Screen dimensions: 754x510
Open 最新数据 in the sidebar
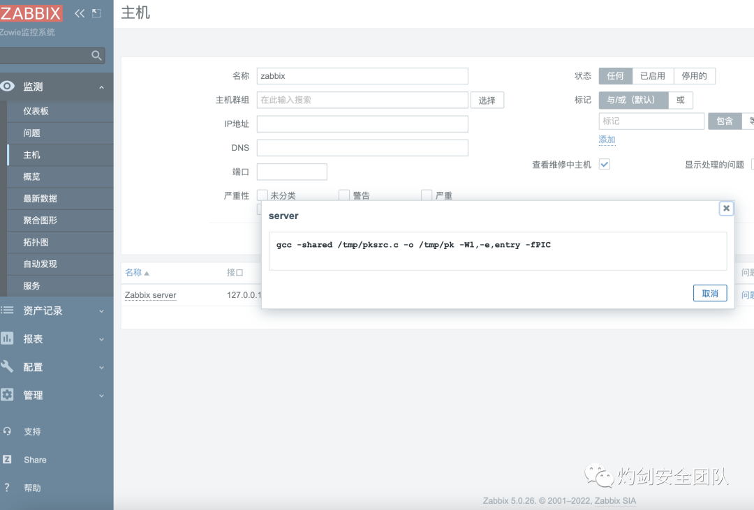click(61, 198)
